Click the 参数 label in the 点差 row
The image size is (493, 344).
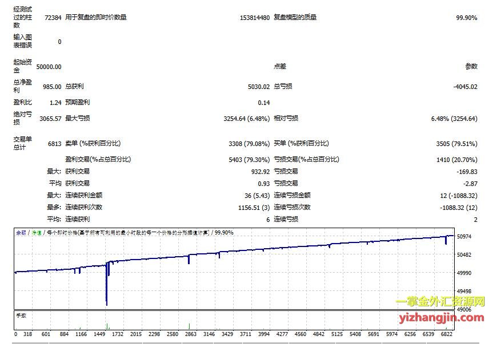(x=471, y=67)
